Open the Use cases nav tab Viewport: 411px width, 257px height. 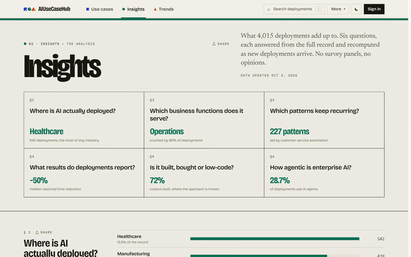[99, 9]
